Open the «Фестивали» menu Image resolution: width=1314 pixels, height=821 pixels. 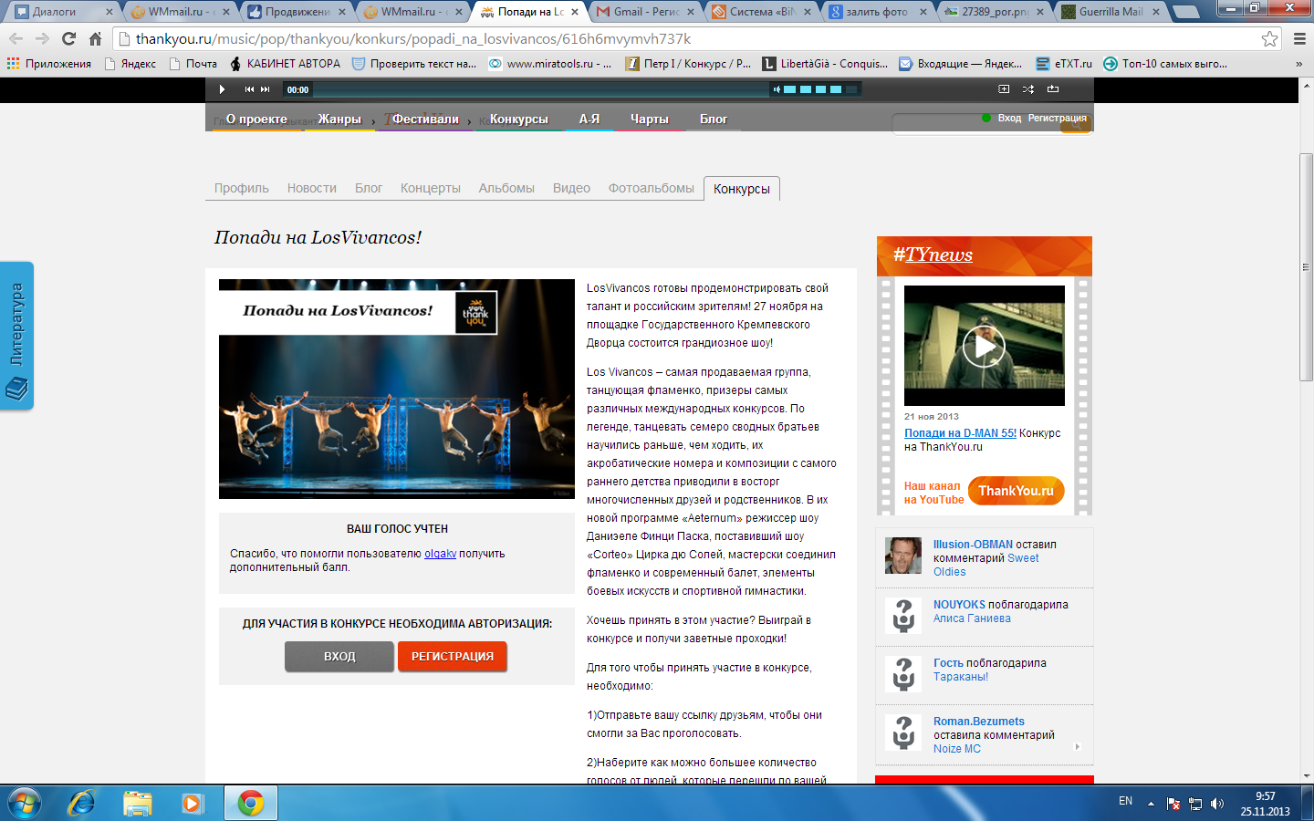[425, 120]
